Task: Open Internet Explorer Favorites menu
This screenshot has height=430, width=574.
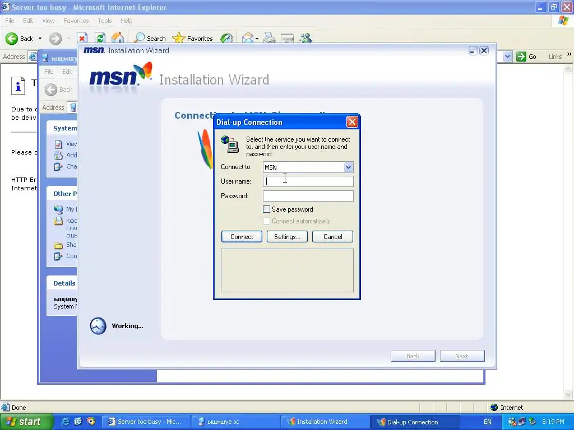Action: 76,21
